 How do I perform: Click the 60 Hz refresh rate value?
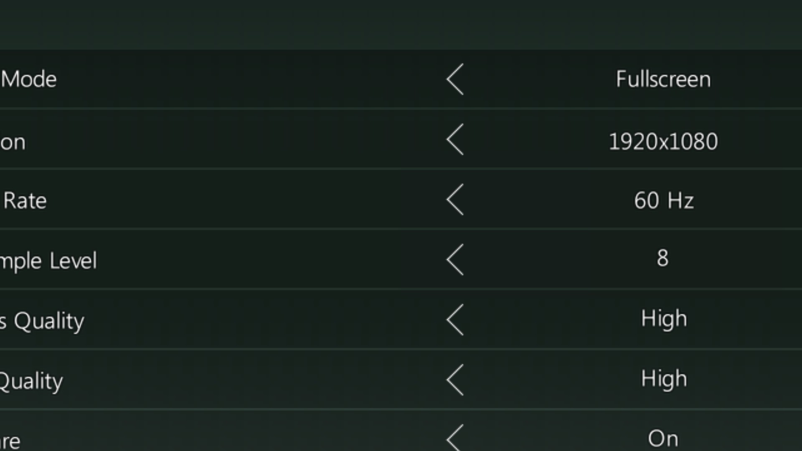click(x=664, y=200)
